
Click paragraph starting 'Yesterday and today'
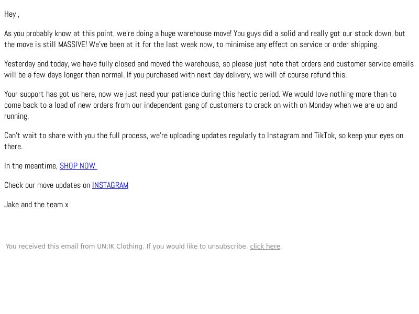click(209, 70)
